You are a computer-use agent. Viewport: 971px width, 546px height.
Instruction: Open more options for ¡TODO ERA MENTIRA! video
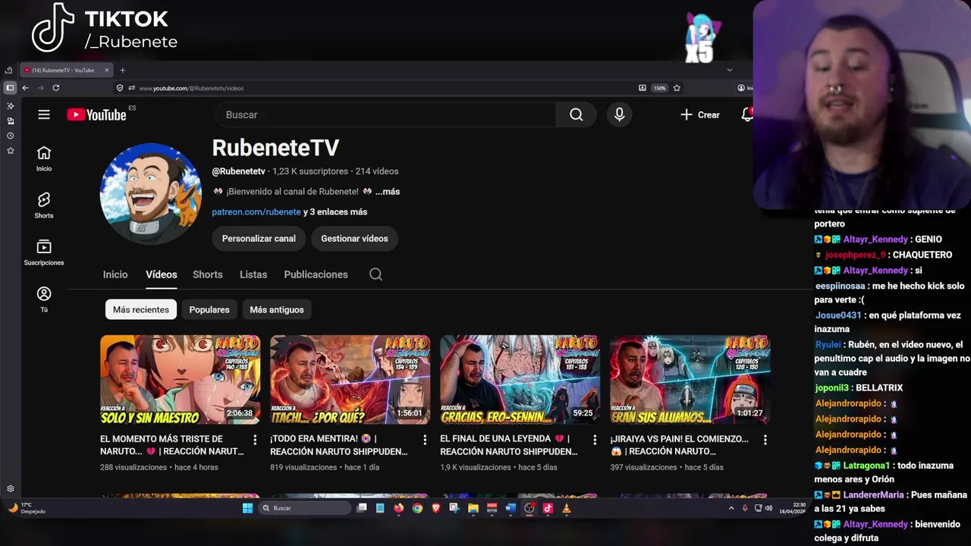[425, 440]
